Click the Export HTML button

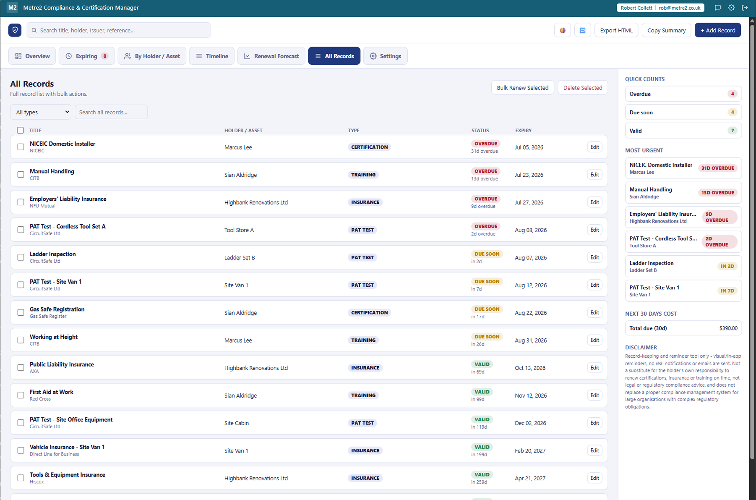point(616,30)
